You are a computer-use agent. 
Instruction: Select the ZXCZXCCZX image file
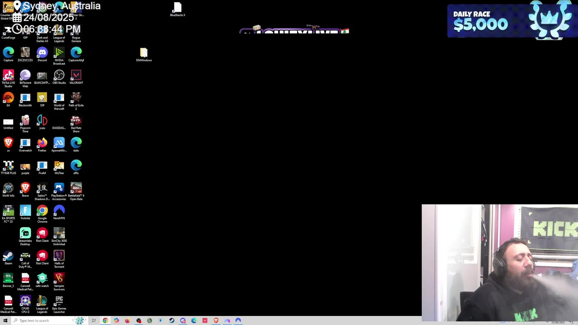[x=25, y=54]
